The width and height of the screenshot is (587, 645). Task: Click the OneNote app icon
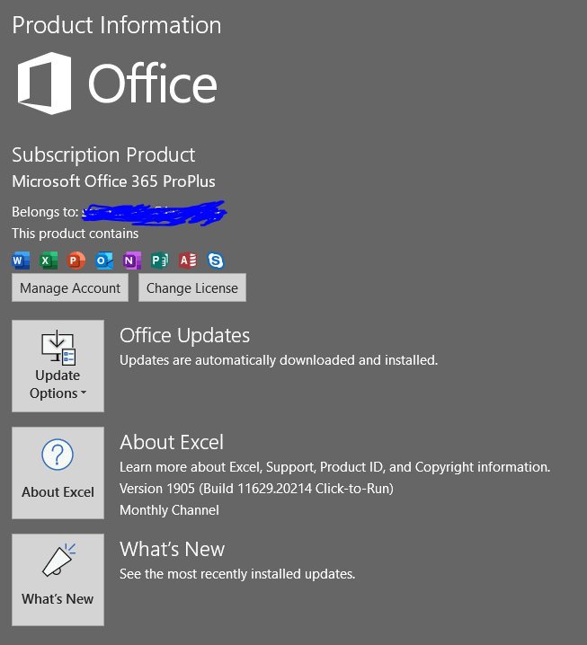pyautogui.click(x=132, y=261)
